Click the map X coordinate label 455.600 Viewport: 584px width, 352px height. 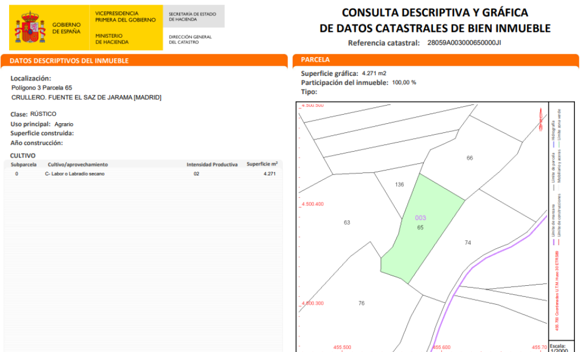click(x=441, y=347)
